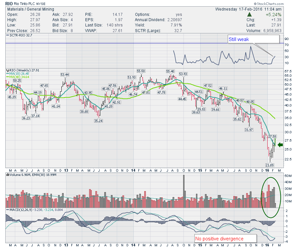This screenshot has width=297, height=248.
Task: Click the 44.45 price low label
Action: (182, 99)
